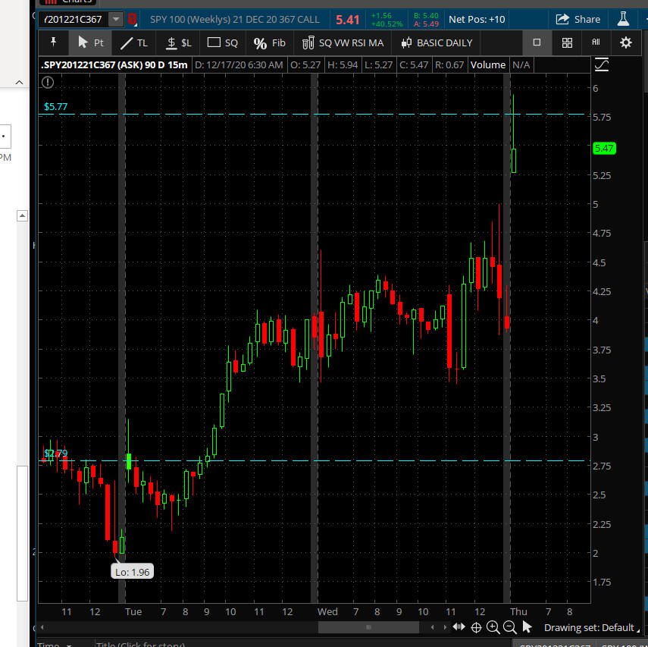The height and width of the screenshot is (647, 648).
Task: Open the SQ VW RSI MA studies set
Action: click(343, 42)
